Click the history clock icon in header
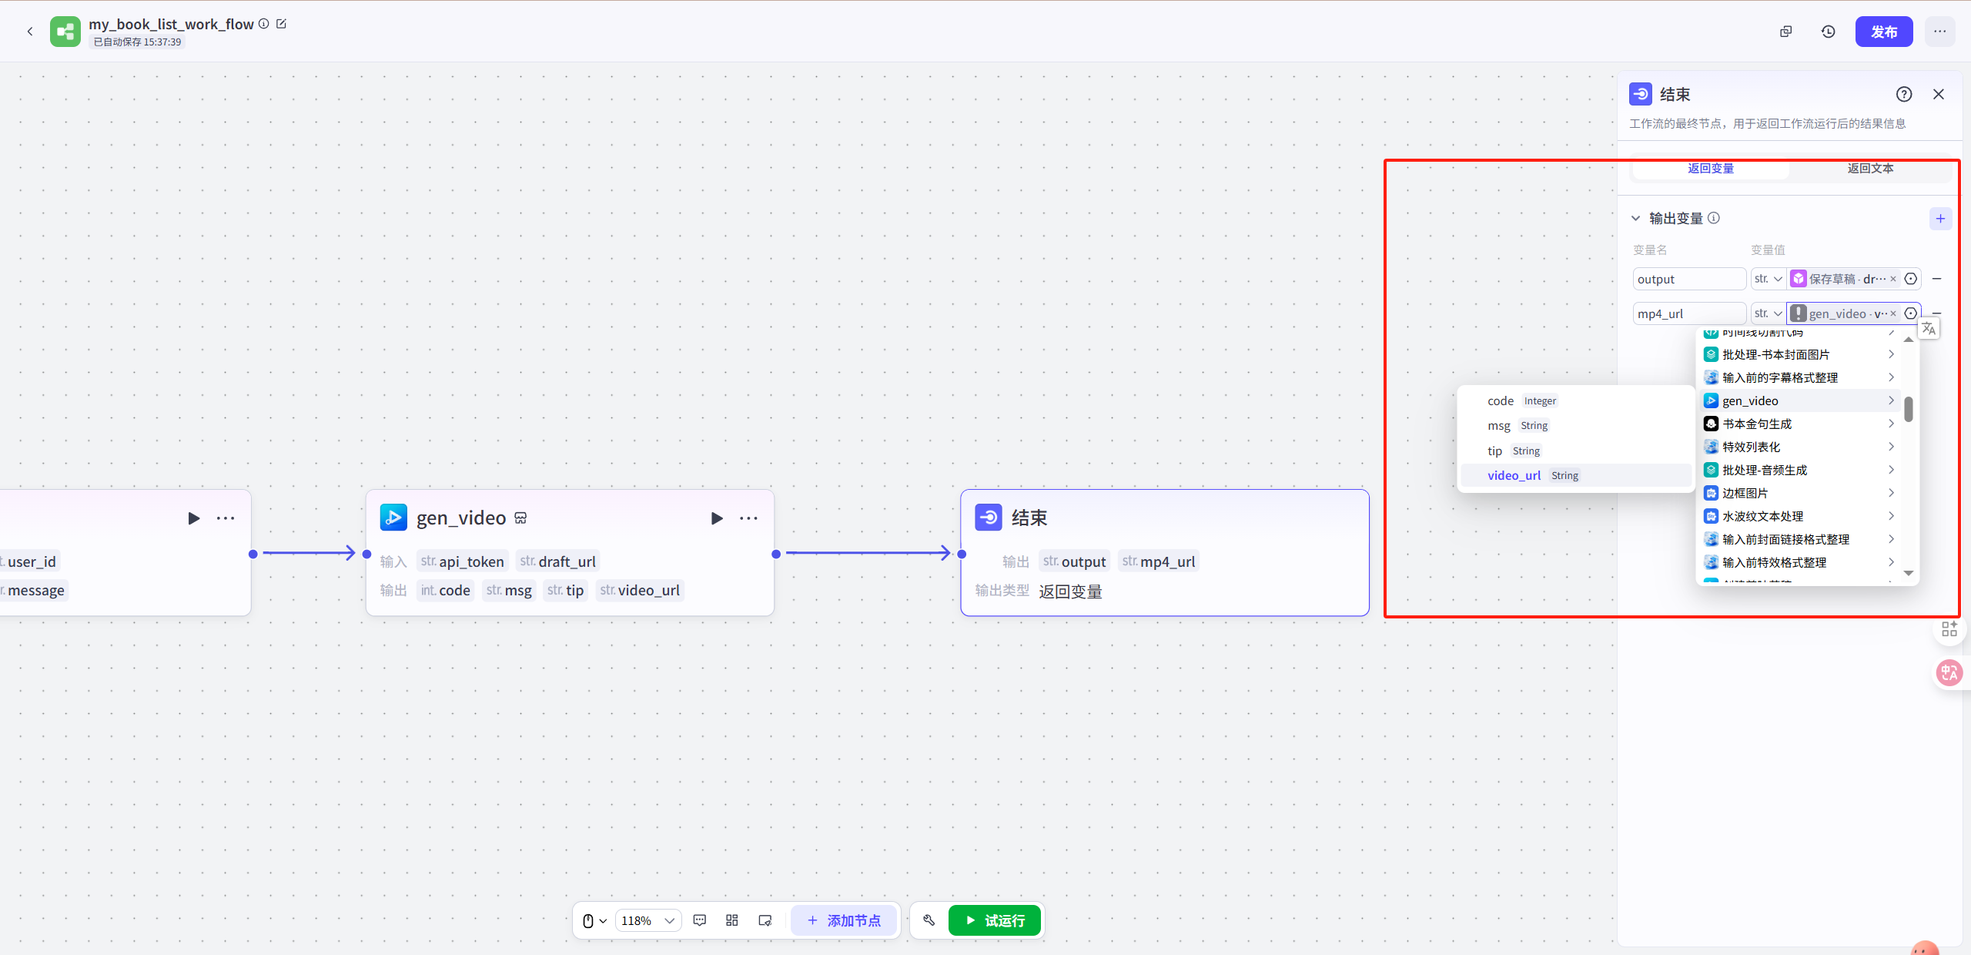Viewport: 1971px width, 955px height. [1828, 32]
